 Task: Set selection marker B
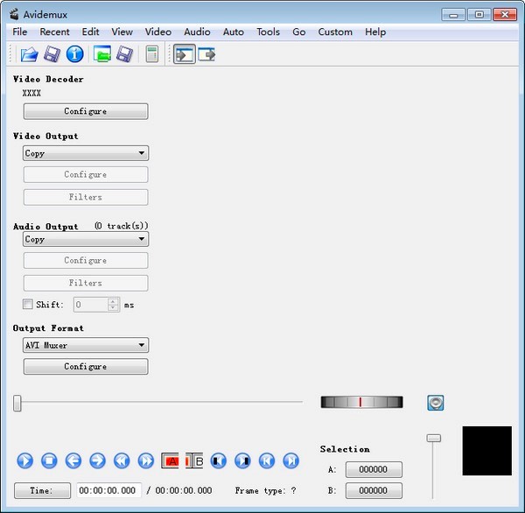tap(194, 460)
